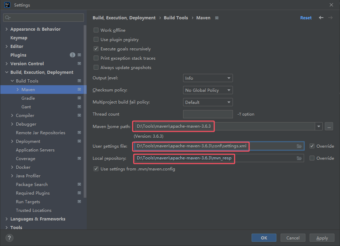Expand the Maven home path combo box

pyautogui.click(x=318, y=126)
